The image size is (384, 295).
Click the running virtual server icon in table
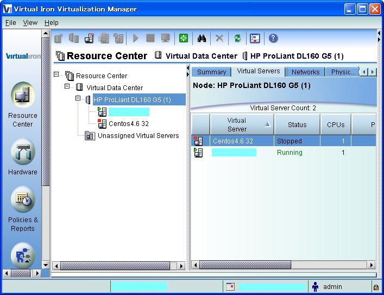point(198,153)
